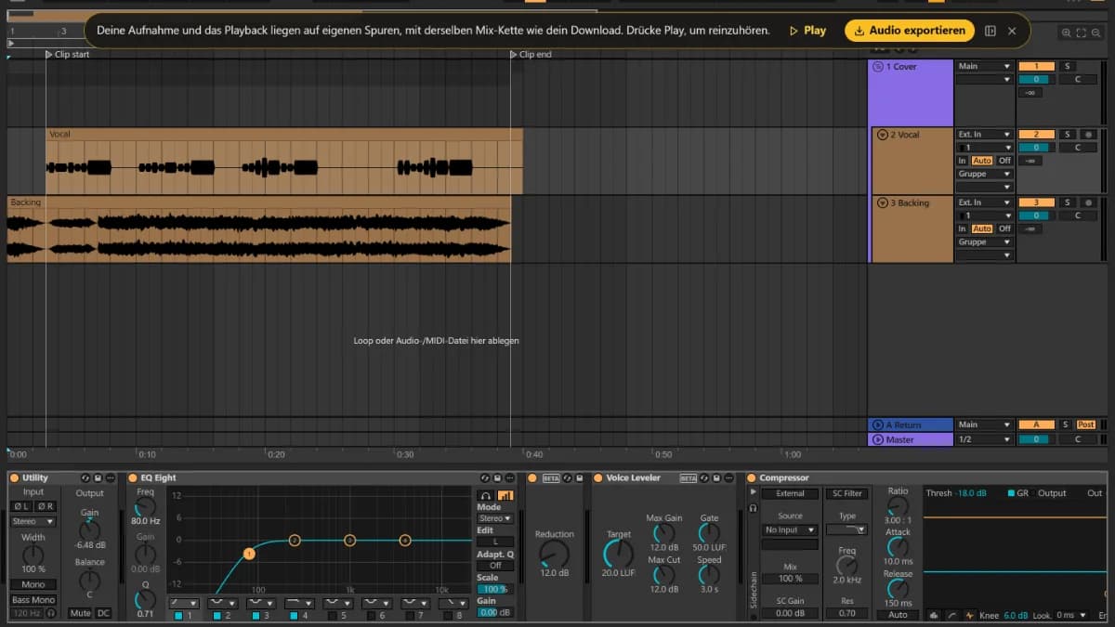
Task: Toggle EQ Eight Adapt. Q Off button
Action: point(495,565)
